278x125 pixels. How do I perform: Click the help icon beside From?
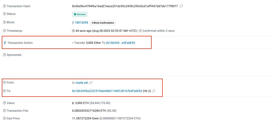coord(4,82)
